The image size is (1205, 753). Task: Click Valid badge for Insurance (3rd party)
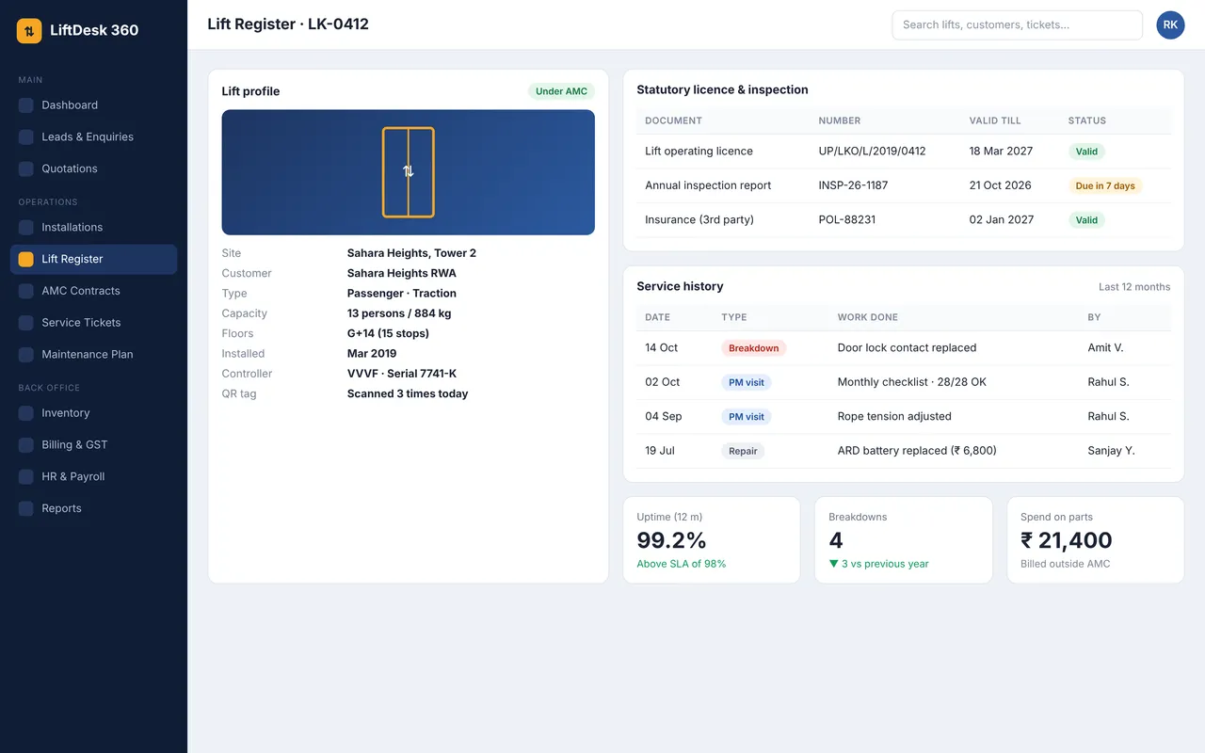[1086, 220]
